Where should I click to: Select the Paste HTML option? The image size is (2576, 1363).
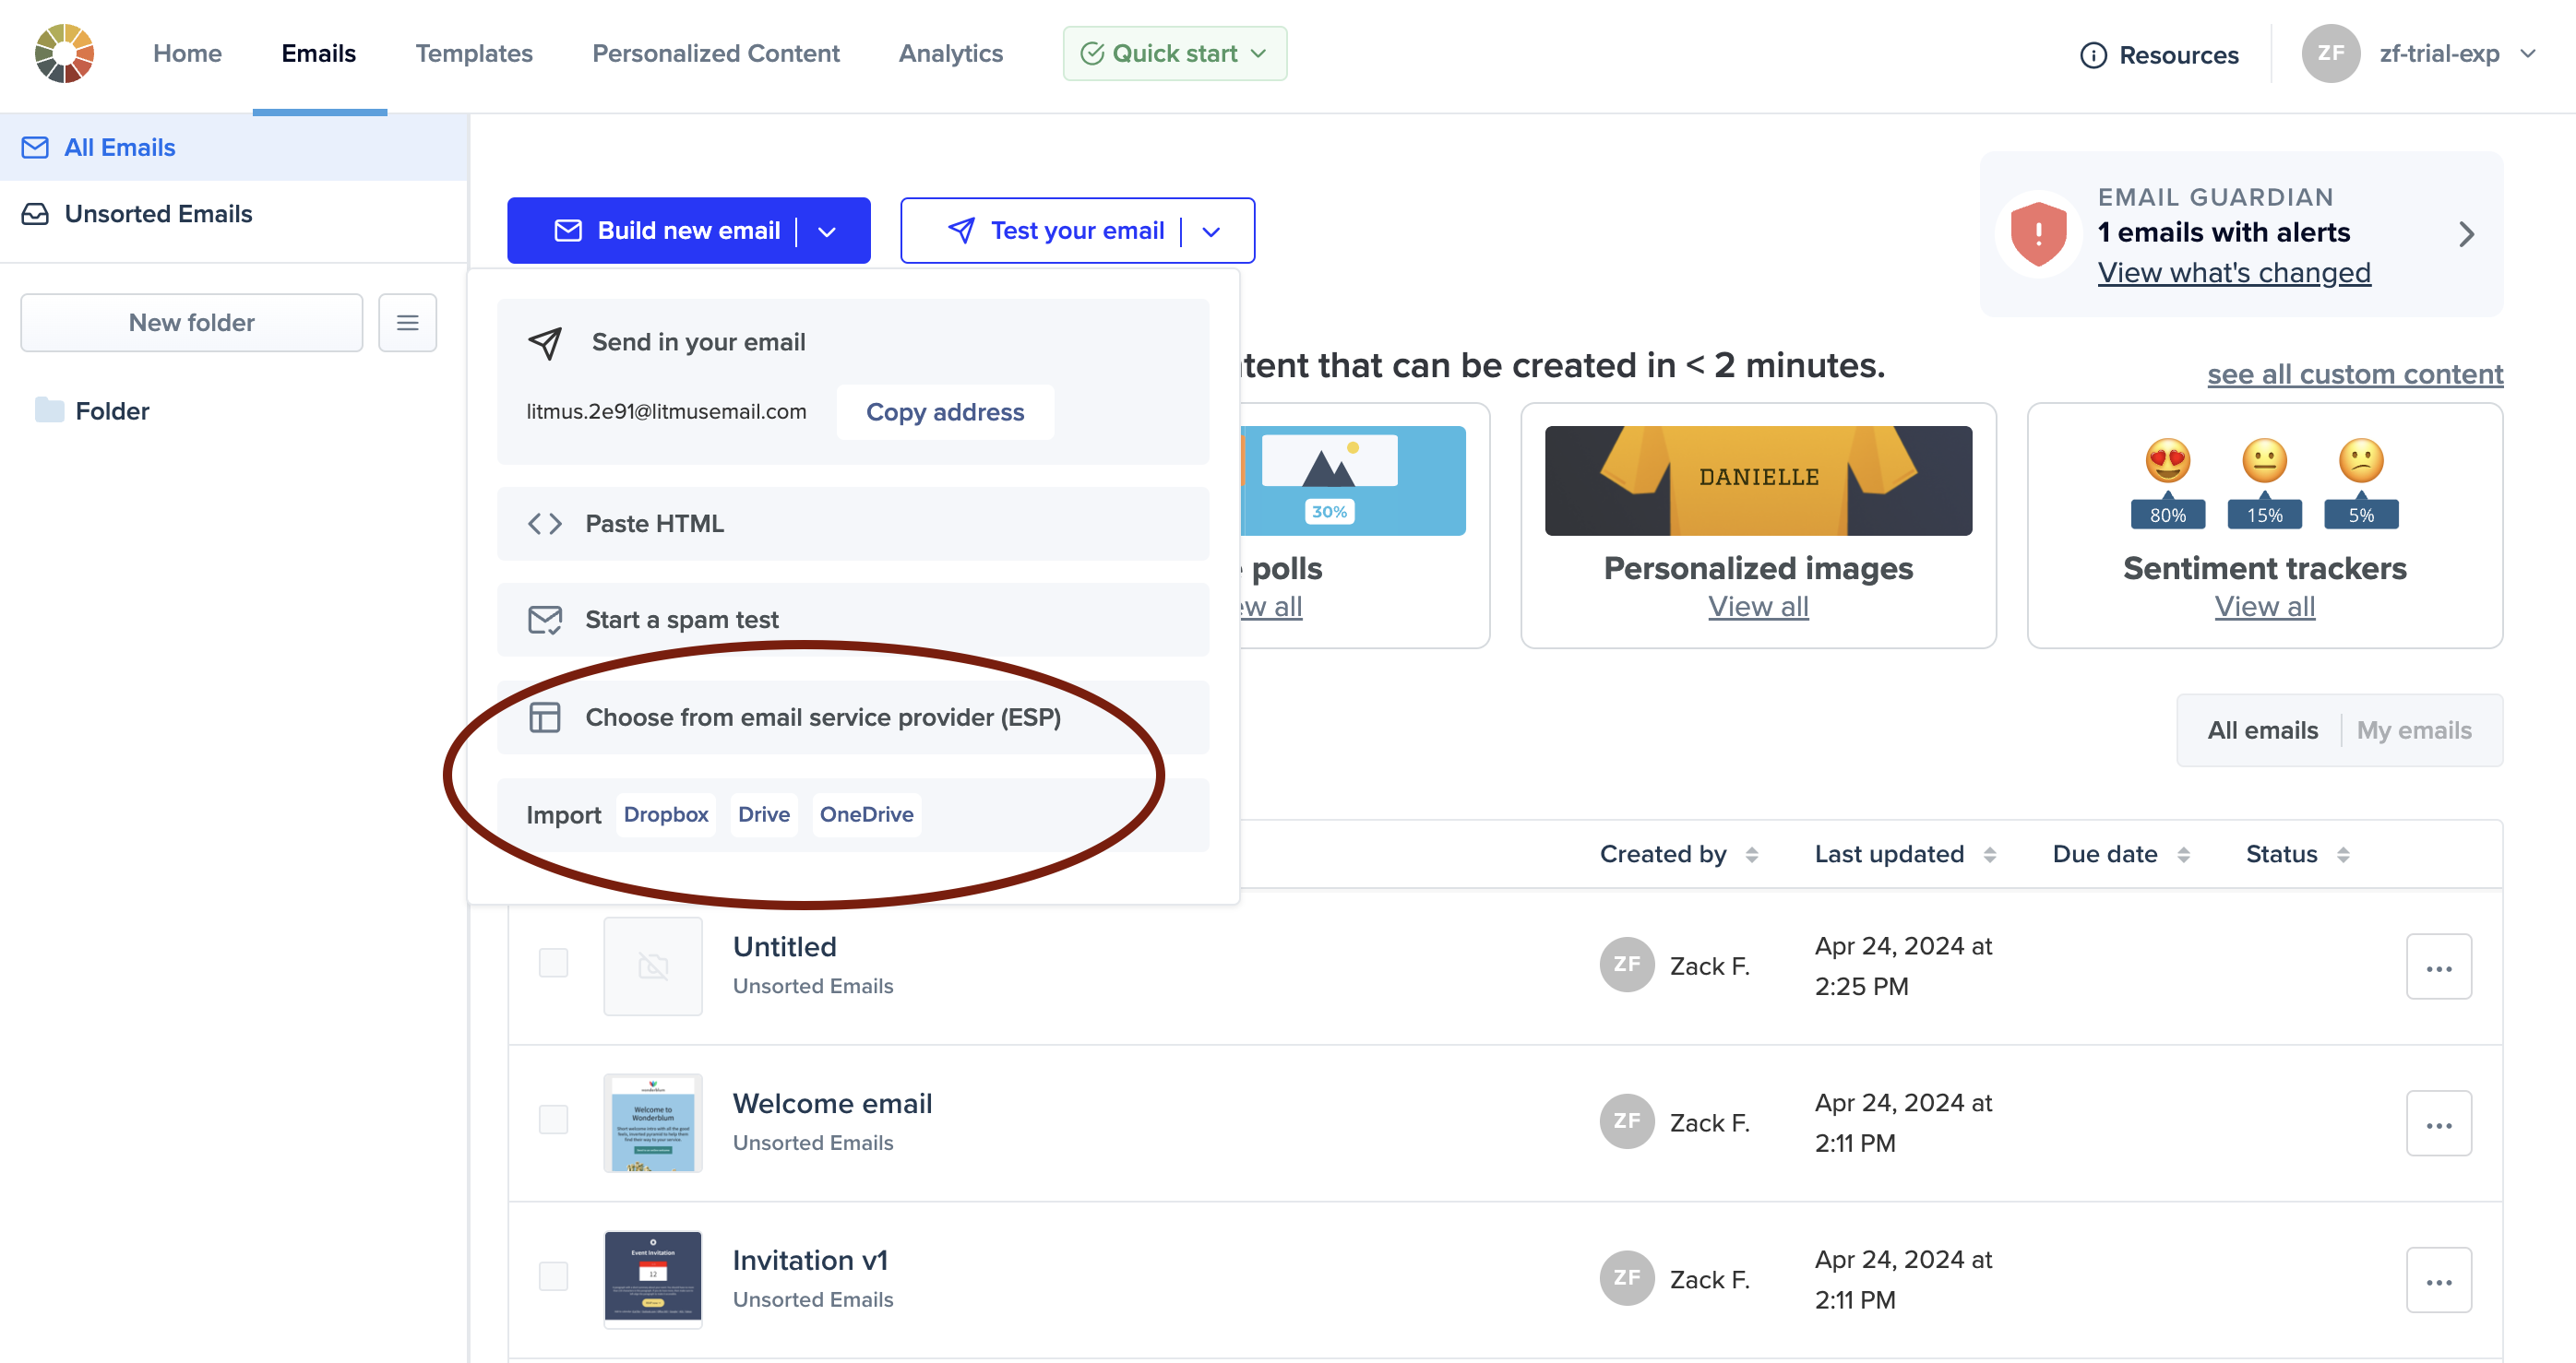coord(655,523)
